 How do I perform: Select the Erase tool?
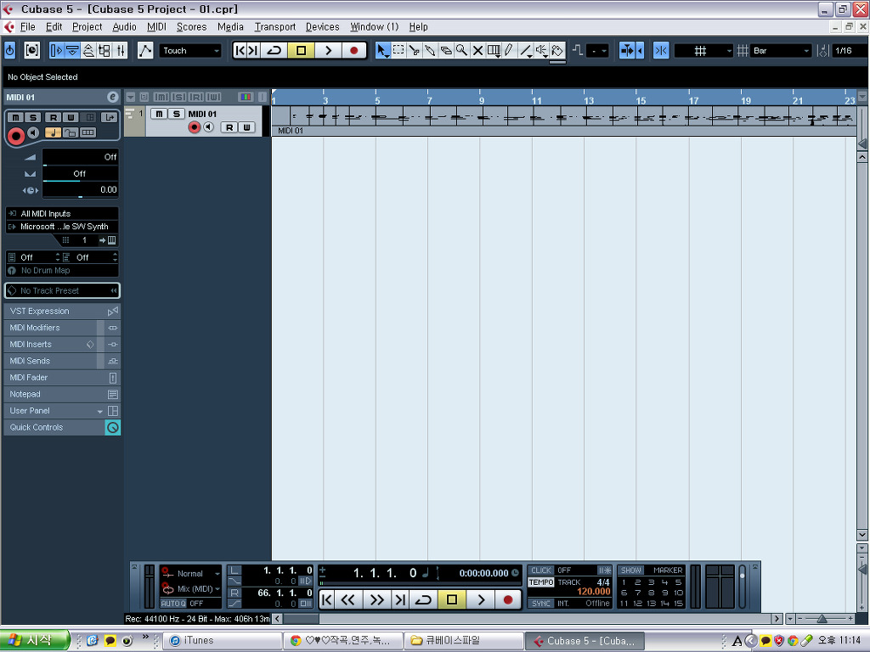click(x=446, y=50)
